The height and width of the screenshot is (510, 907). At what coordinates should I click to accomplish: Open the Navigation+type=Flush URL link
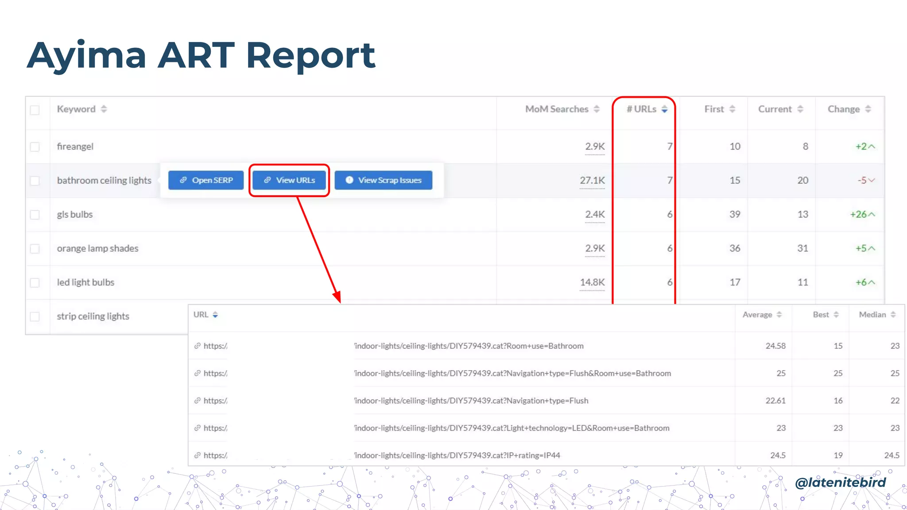pyautogui.click(x=471, y=401)
